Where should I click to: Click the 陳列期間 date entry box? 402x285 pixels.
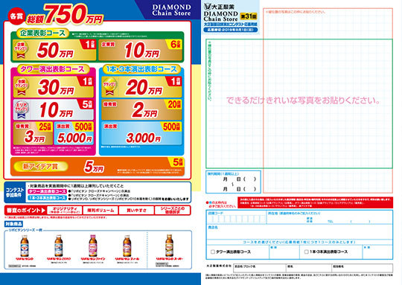coord(233,182)
